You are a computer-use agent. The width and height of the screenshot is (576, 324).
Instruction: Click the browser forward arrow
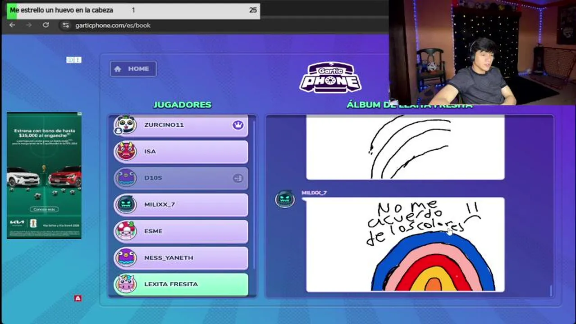(29, 25)
